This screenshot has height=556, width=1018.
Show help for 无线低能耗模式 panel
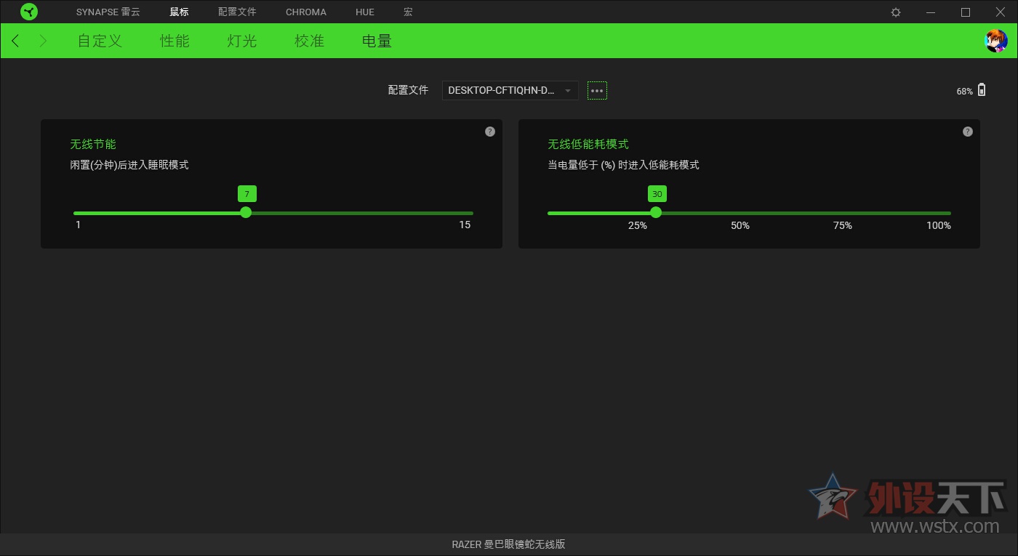pos(968,132)
